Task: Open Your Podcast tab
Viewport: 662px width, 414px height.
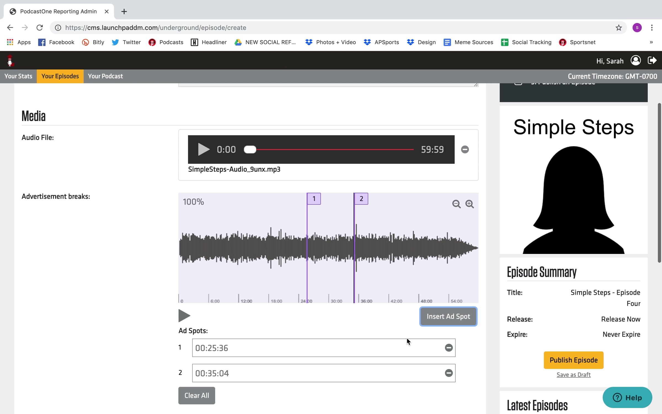Action: pyautogui.click(x=105, y=76)
